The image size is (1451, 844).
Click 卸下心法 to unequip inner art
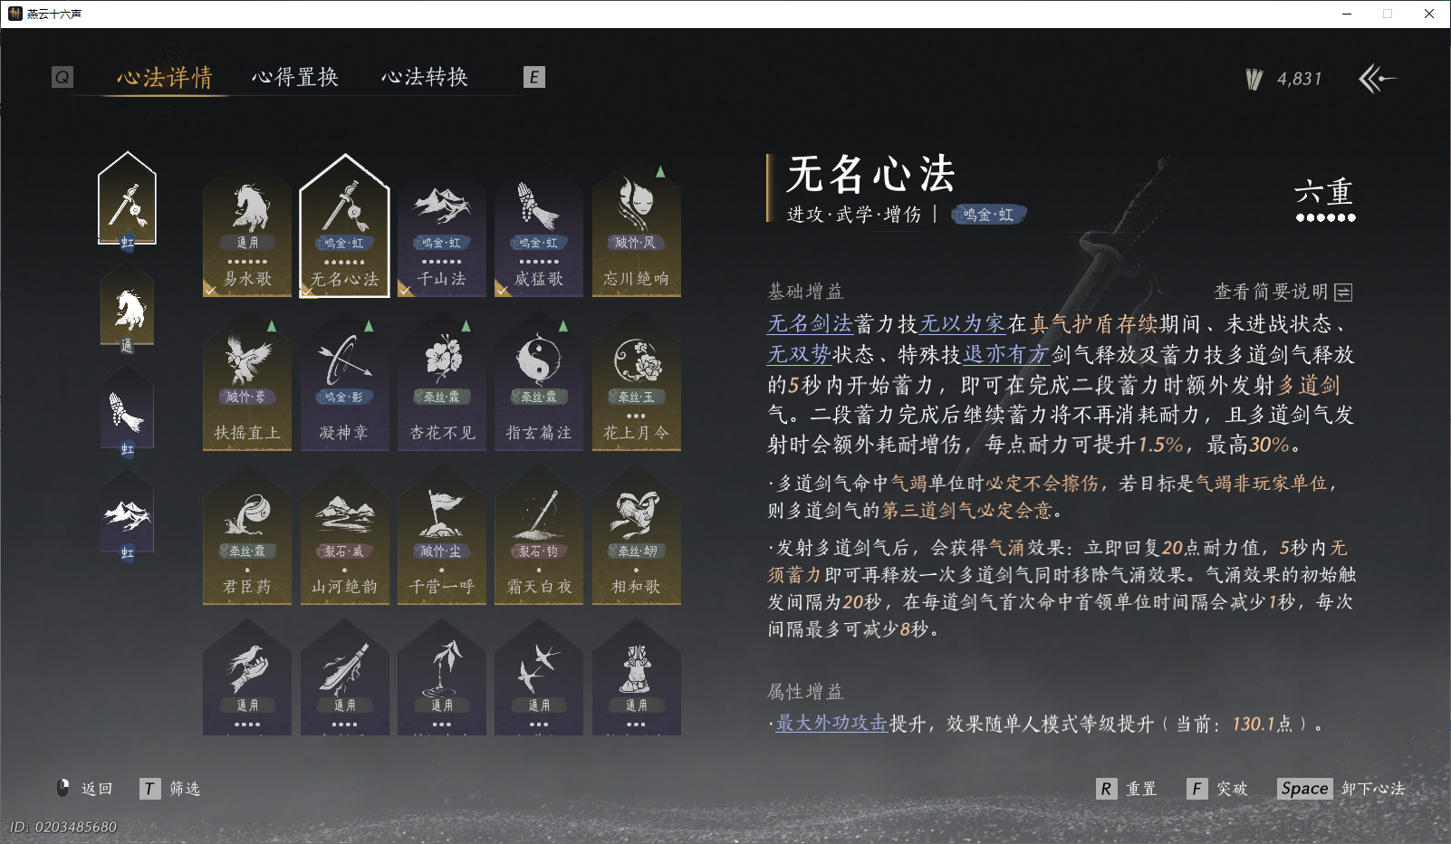pyautogui.click(x=1341, y=789)
